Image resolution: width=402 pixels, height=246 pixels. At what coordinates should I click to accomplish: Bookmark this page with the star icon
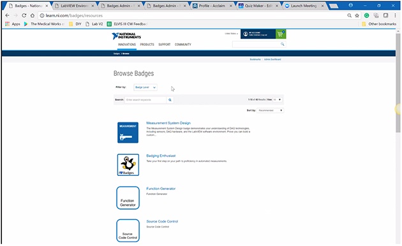coord(357,16)
